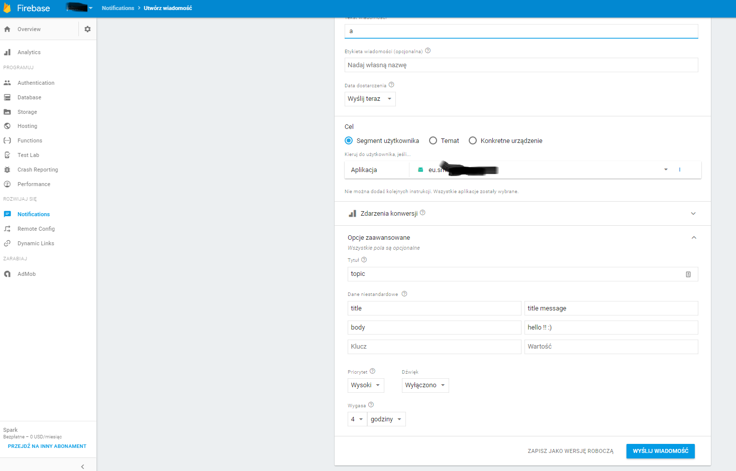Click the Test Lab checklist icon
Screen dimensions: 736x471
tap(7, 155)
